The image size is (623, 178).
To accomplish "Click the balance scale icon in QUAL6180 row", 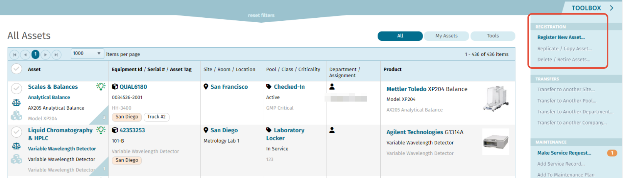I will (x=16, y=103).
